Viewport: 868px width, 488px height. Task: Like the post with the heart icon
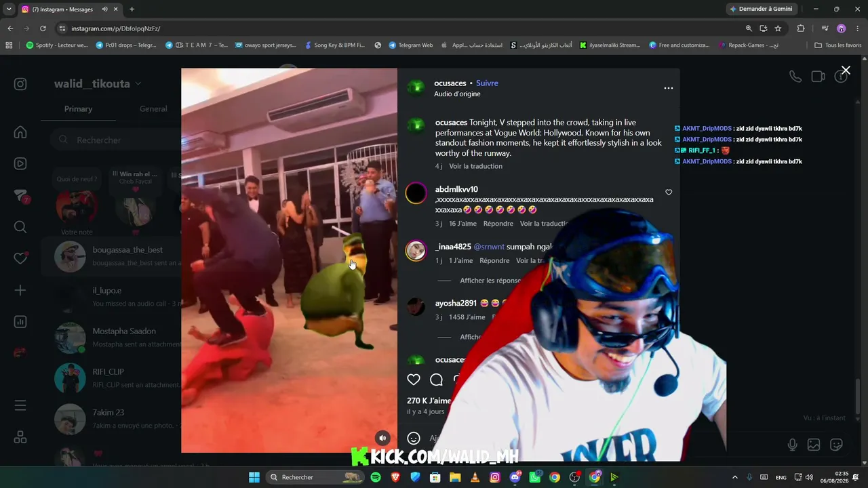point(414,380)
